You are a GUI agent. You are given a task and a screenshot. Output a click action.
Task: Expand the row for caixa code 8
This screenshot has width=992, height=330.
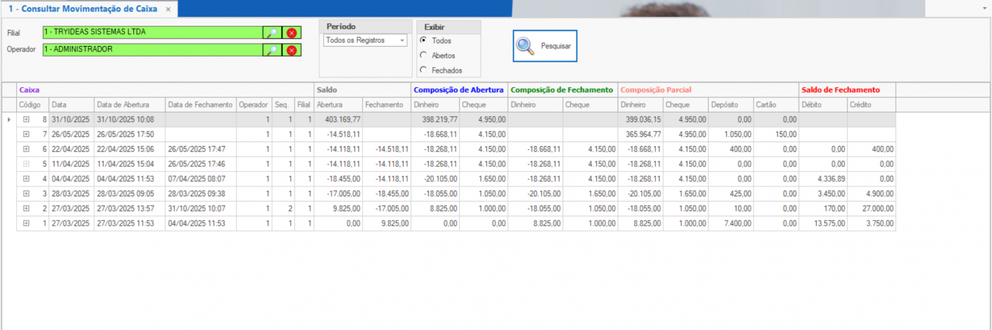click(26, 120)
